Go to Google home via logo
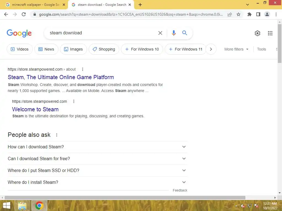Viewport: 282px width, 211px height. coord(19,33)
